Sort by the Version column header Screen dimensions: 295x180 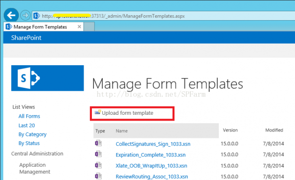[x=230, y=130]
